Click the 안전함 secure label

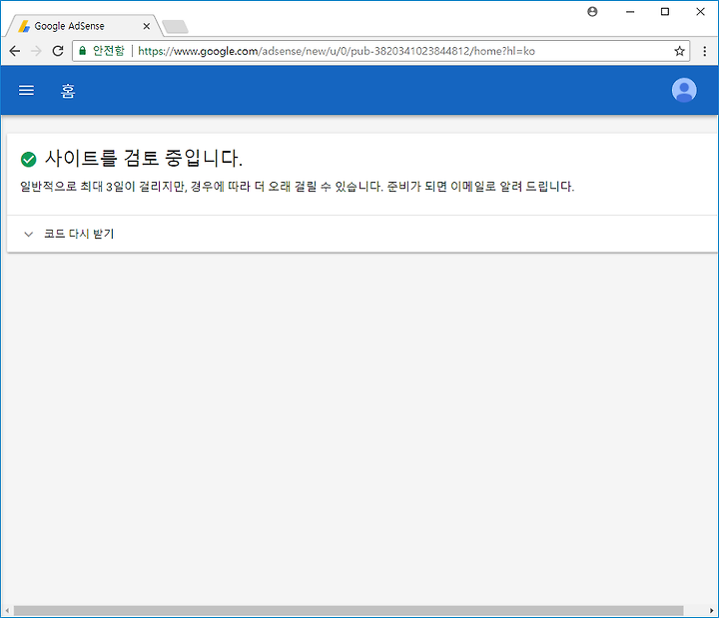(x=109, y=51)
